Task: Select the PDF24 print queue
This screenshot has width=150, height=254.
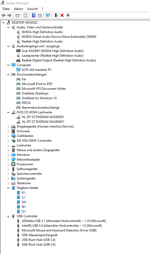Action: (x=26, y=103)
